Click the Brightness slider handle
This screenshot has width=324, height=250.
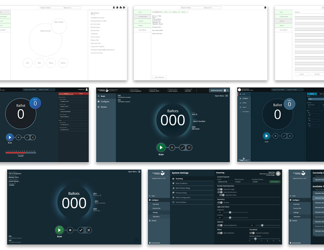pos(230,212)
